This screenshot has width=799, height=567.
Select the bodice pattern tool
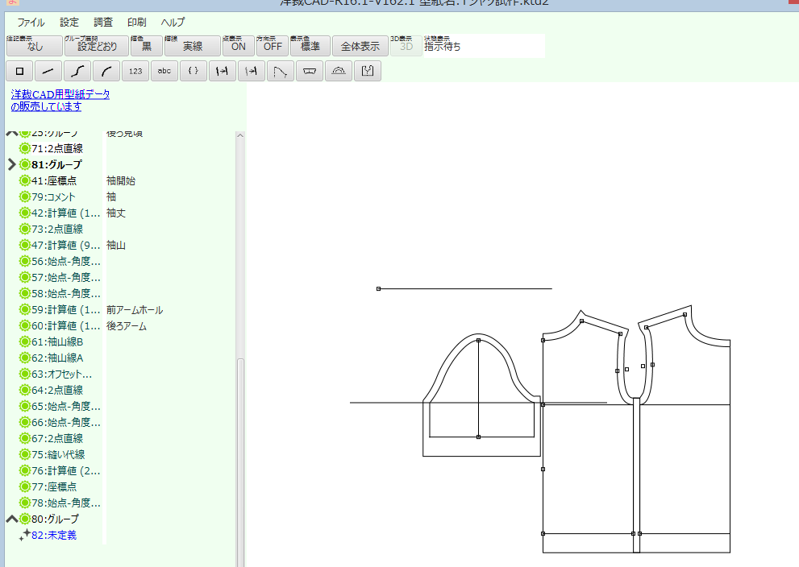pyautogui.click(x=368, y=71)
